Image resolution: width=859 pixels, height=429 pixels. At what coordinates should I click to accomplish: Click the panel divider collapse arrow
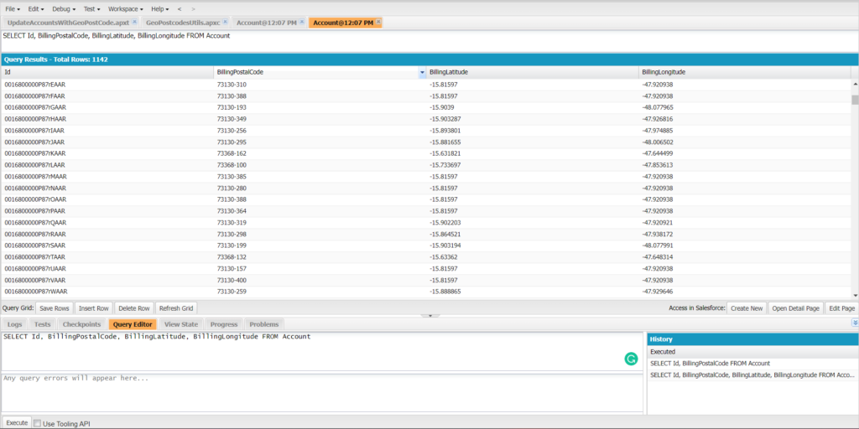pos(430,315)
